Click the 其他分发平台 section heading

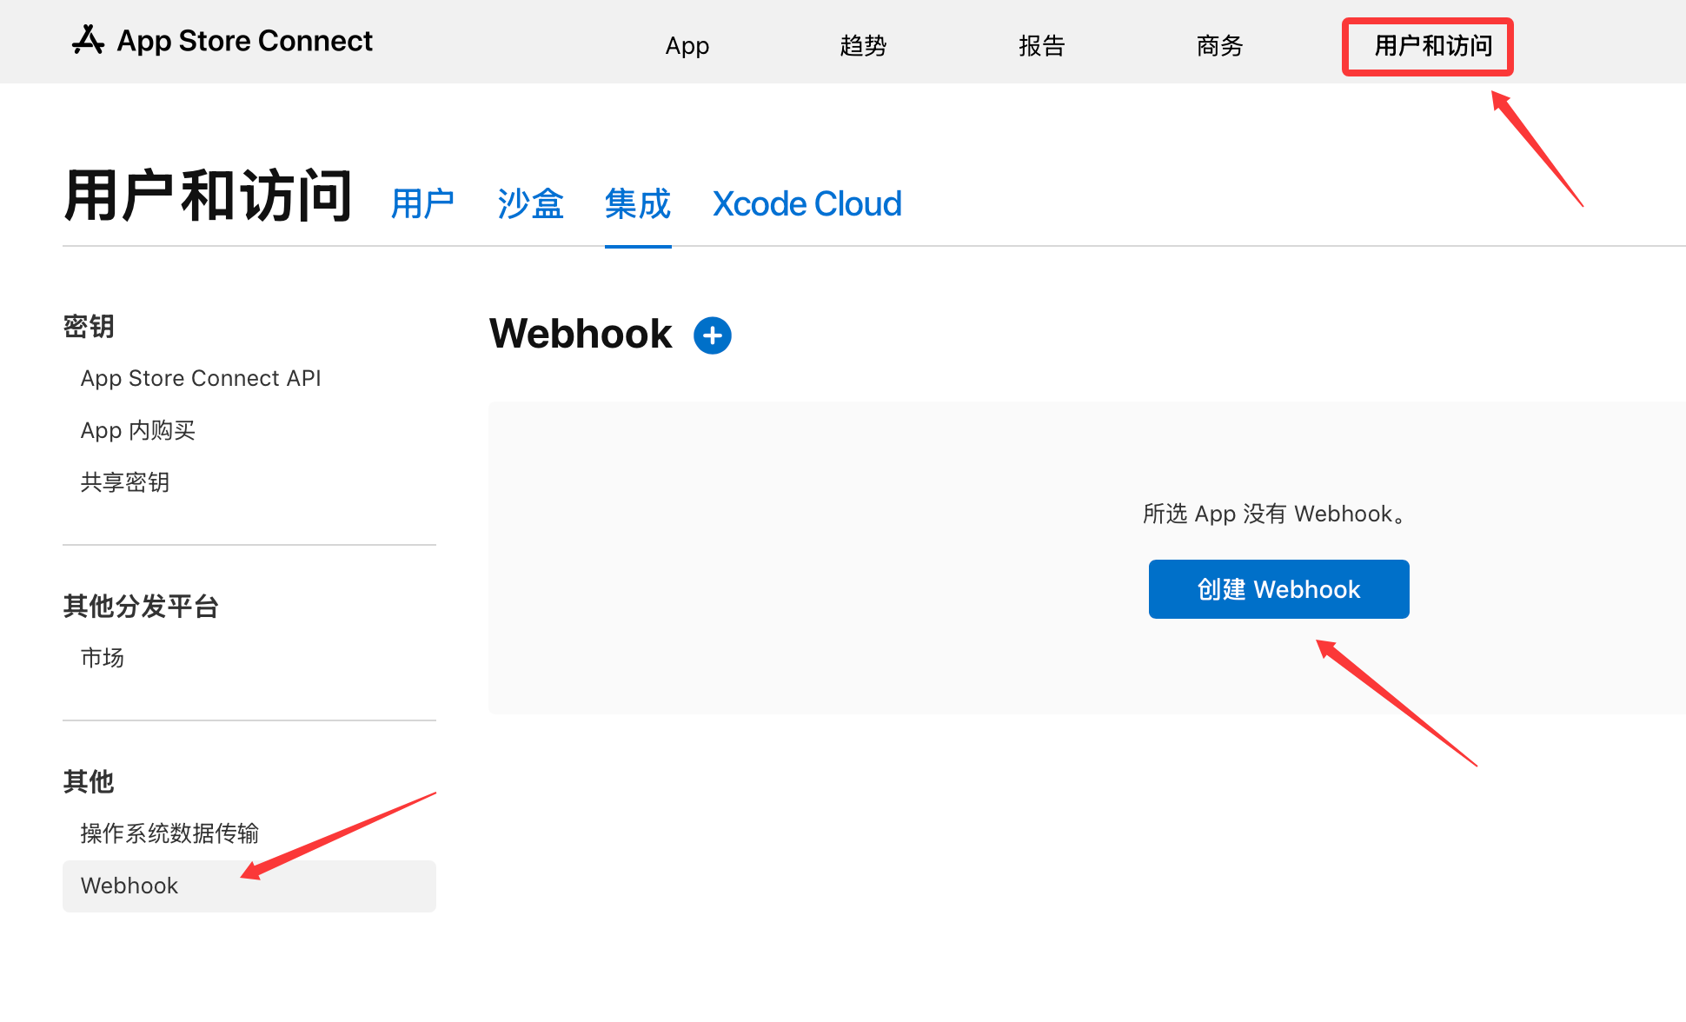tap(141, 606)
